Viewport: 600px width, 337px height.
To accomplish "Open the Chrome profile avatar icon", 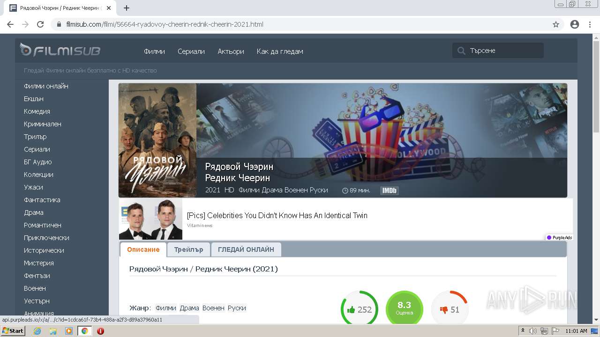I will [x=575, y=24].
